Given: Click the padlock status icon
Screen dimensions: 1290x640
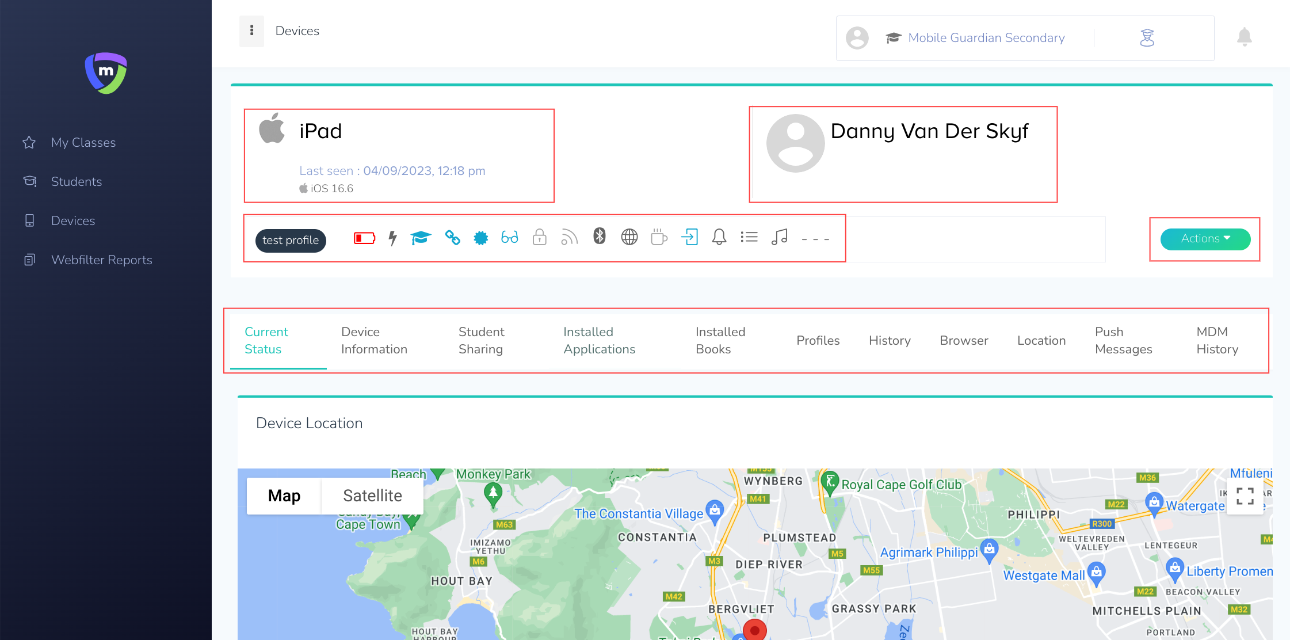Looking at the screenshot, I should coord(540,237).
